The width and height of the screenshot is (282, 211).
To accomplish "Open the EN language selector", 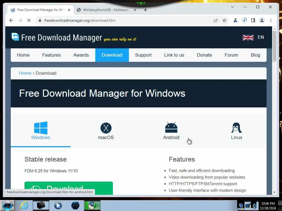I will tap(261, 37).
